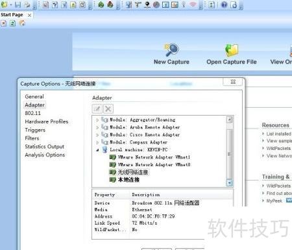Click Local machine: KEVIN-PC tree row
The height and width of the screenshot is (250, 292).
[x=138, y=149]
